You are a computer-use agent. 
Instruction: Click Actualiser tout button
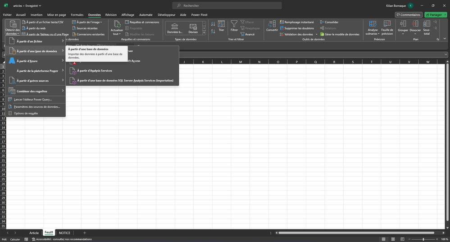pyautogui.click(x=117, y=28)
